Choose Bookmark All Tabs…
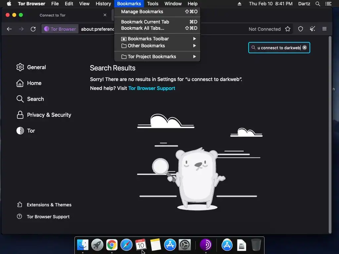 coord(157,28)
